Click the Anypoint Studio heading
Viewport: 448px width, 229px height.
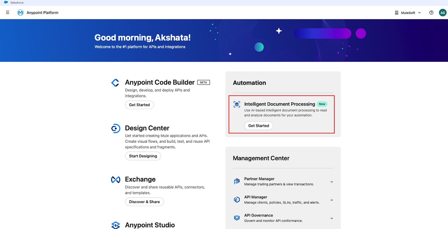point(150,225)
